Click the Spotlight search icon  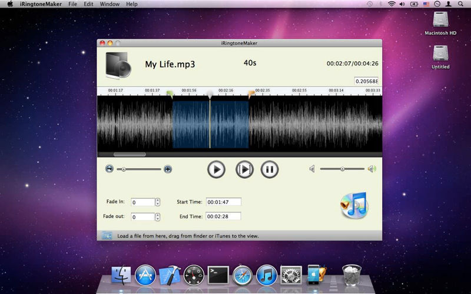(x=460, y=4)
